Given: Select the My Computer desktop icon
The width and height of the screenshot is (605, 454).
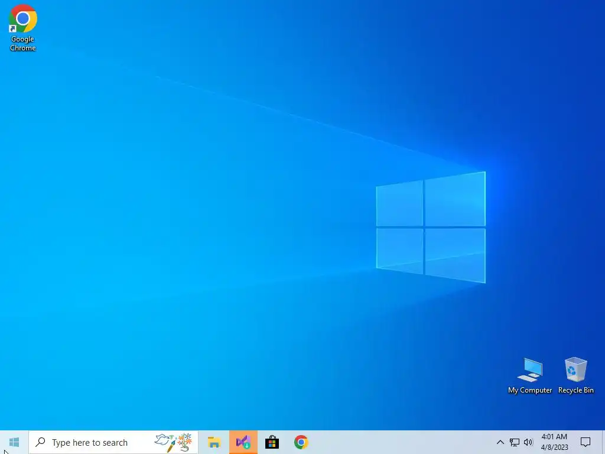Looking at the screenshot, I should pyautogui.click(x=530, y=375).
